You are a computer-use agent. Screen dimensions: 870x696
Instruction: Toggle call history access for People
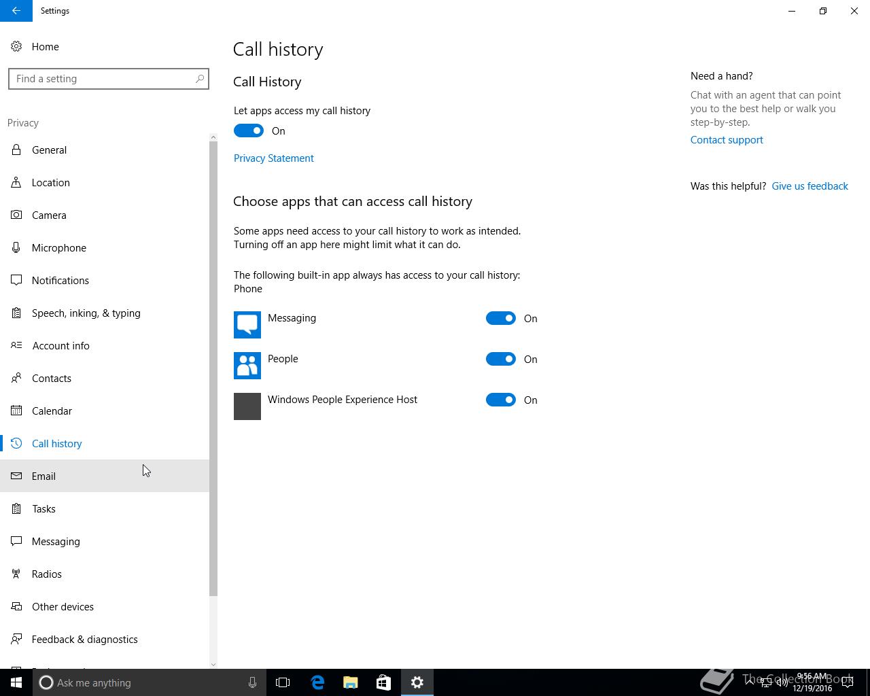point(501,359)
